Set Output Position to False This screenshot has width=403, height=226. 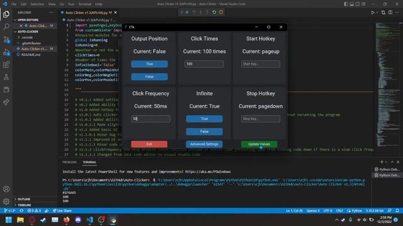(149, 77)
